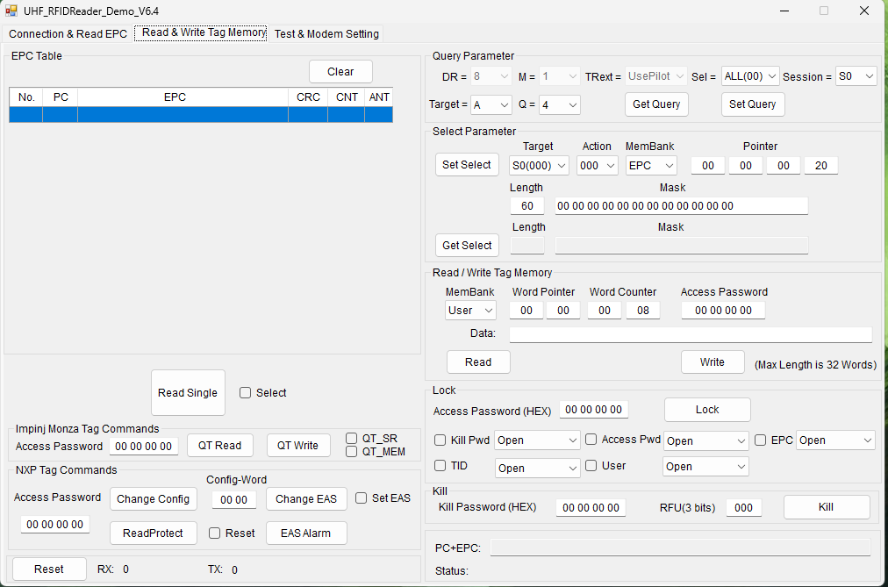Go to Test & Modem Setting tab
The width and height of the screenshot is (888, 587).
326,34
